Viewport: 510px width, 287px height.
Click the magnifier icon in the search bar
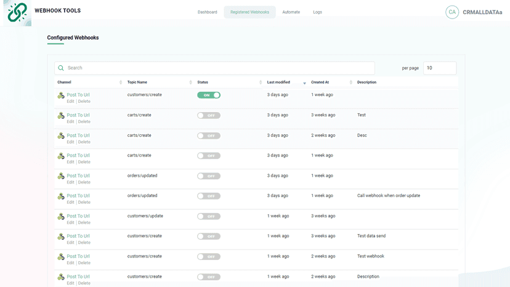pos(61,68)
